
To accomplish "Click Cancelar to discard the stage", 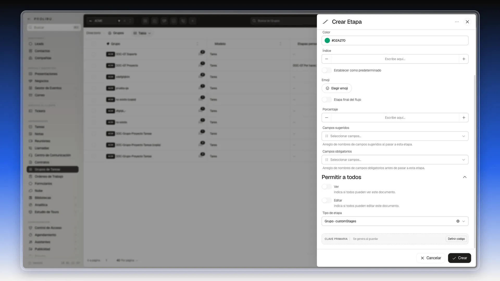I will (431, 258).
